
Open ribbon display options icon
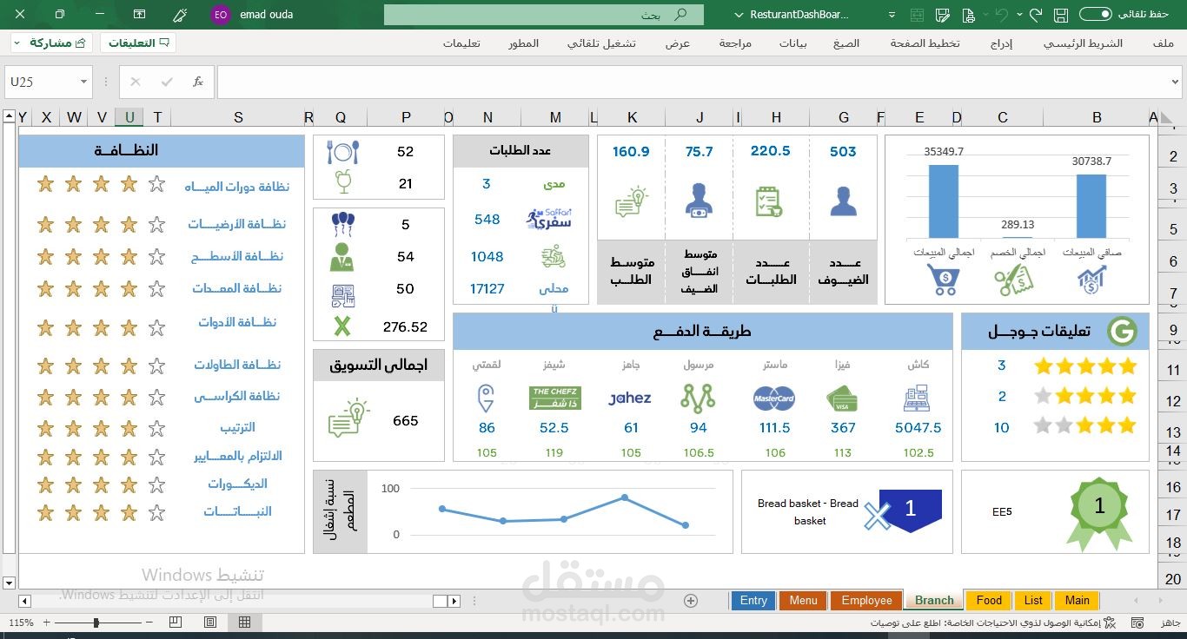pos(139,15)
